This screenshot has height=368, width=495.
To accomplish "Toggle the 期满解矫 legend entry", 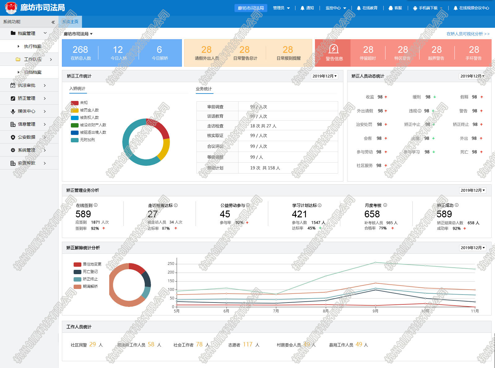I will [x=86, y=286].
